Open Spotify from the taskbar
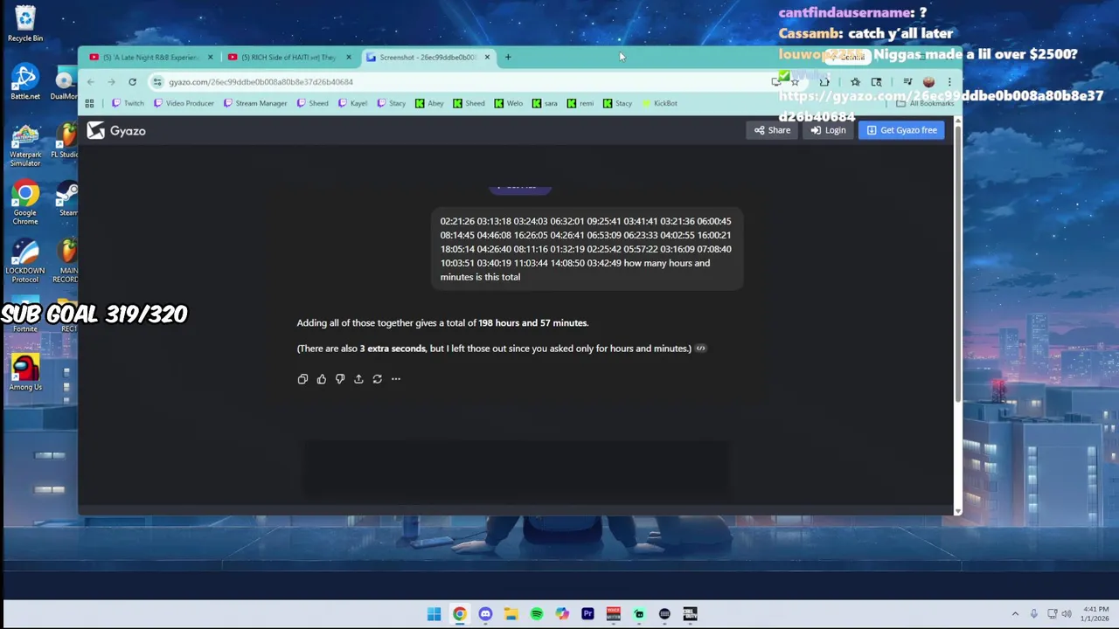Viewport: 1119px width, 629px height. click(x=537, y=614)
